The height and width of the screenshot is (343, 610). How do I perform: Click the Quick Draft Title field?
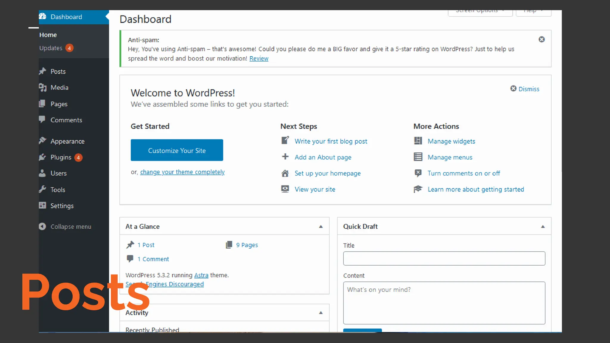pos(444,258)
